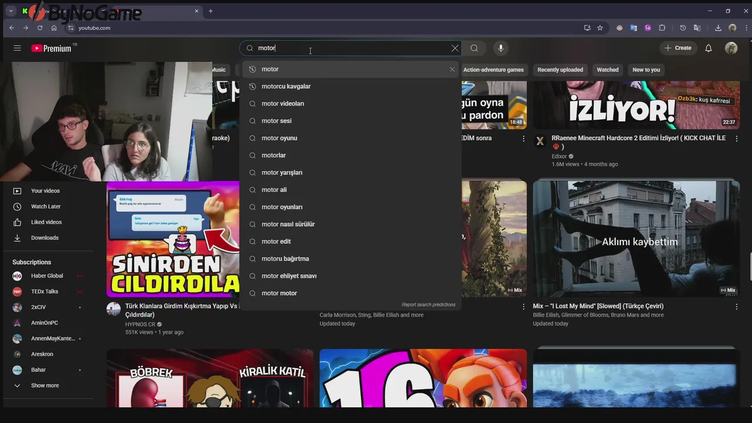The width and height of the screenshot is (752, 423).
Task: Open a new browser tab
Action: (210, 11)
